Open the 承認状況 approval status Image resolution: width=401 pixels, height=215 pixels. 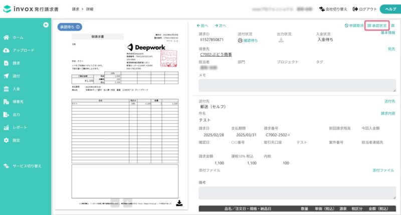pyautogui.click(x=377, y=26)
